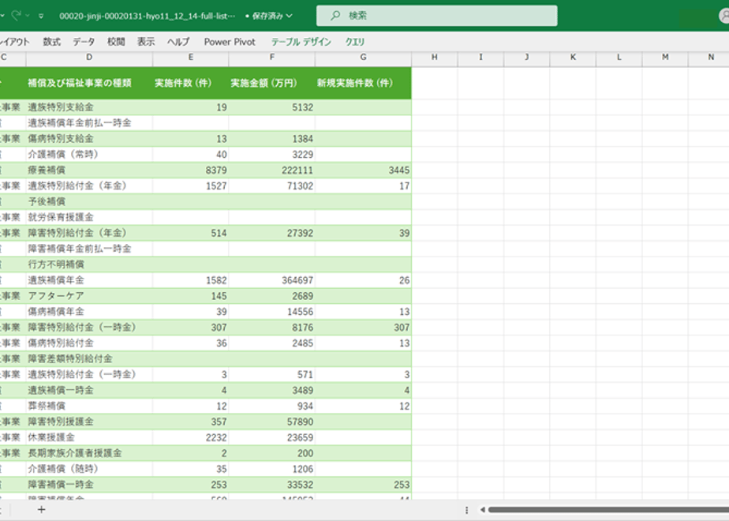729x521 pixels.
Task: Select the 遺族特別給付金 (年金) cell
Action: coord(89,186)
